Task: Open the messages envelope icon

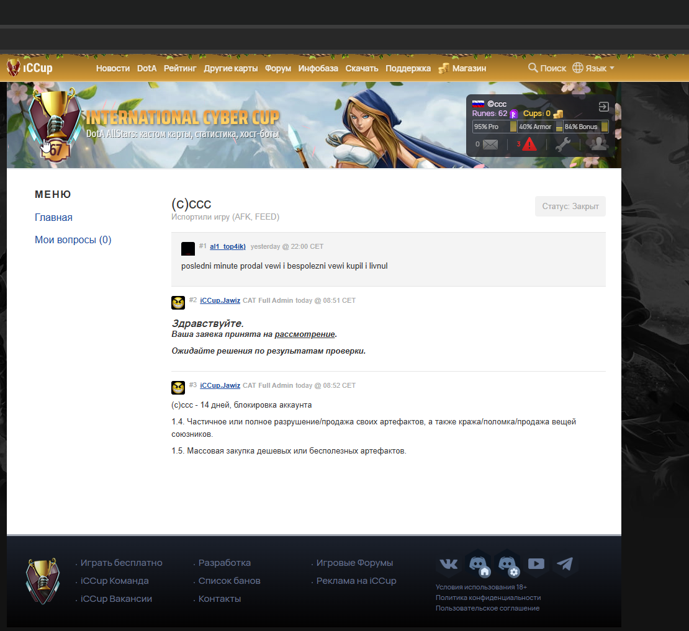Action: (490, 145)
